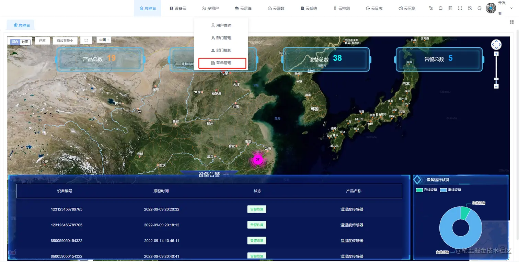This screenshot has height=262, width=519.
Task: Click 告警恢复 tag for 20:20:32 row
Action: coord(257,209)
